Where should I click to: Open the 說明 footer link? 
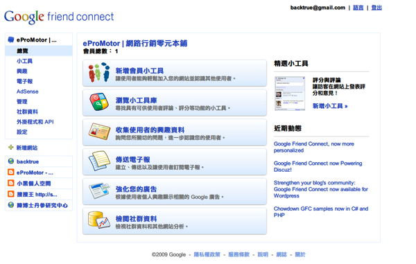pos(263,254)
